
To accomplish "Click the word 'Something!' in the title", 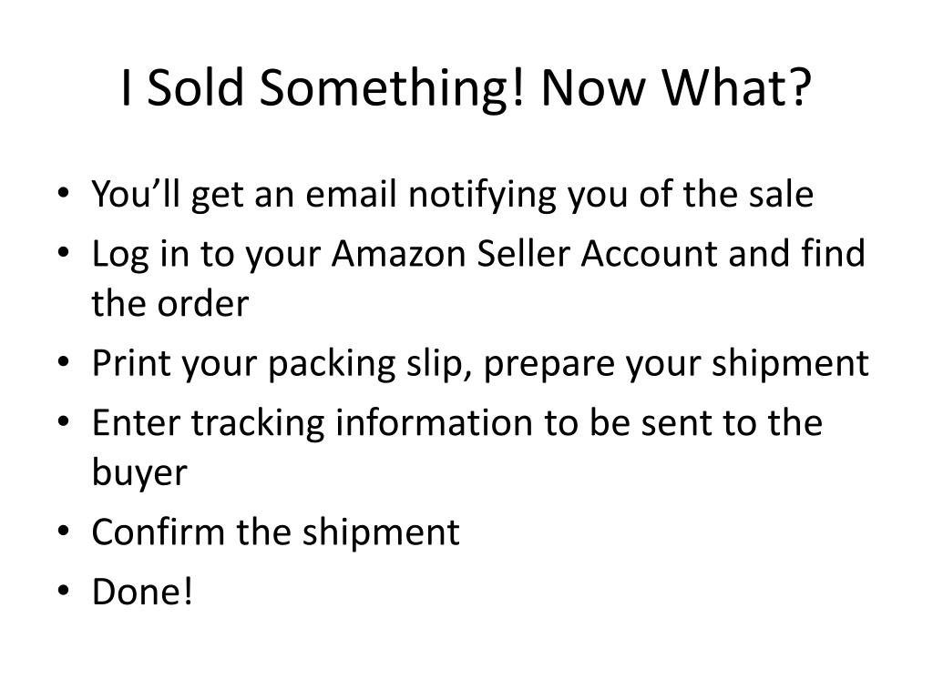I will (x=394, y=89).
